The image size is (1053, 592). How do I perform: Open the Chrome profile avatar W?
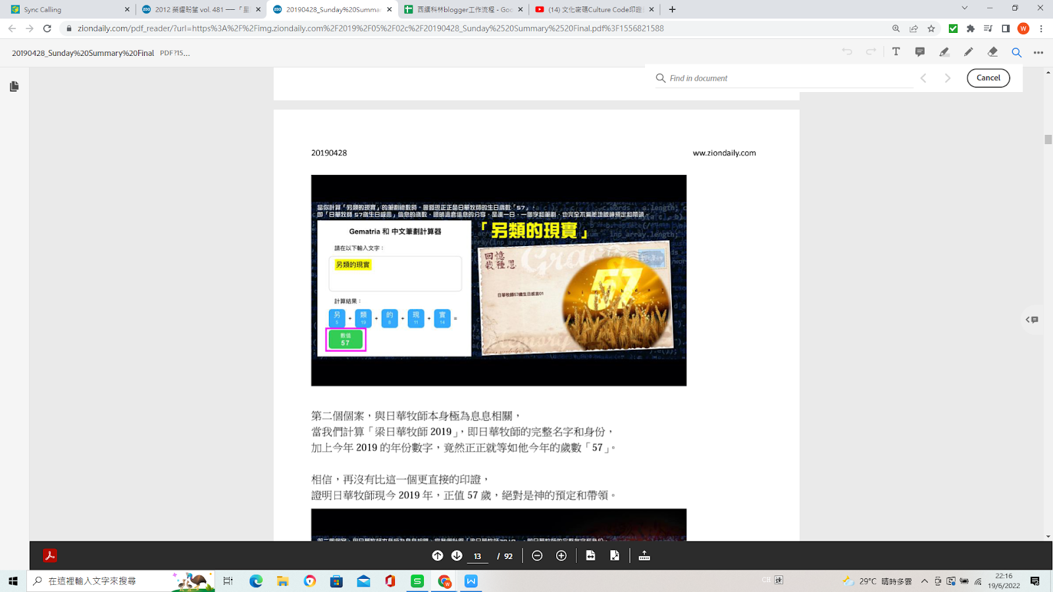1023,28
